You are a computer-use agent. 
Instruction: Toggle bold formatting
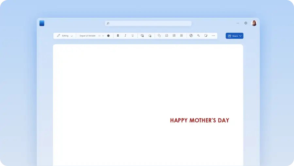tap(118, 36)
